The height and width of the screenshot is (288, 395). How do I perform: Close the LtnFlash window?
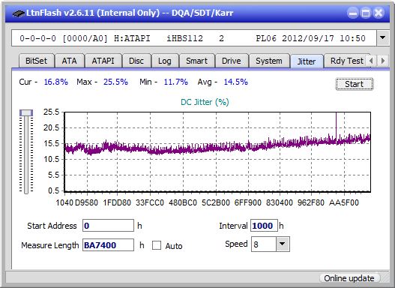tap(379, 13)
